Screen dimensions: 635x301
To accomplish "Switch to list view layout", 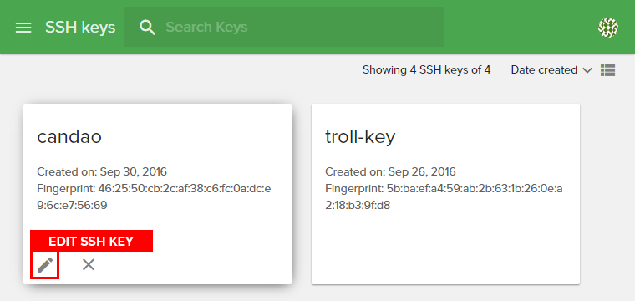I will (x=607, y=70).
